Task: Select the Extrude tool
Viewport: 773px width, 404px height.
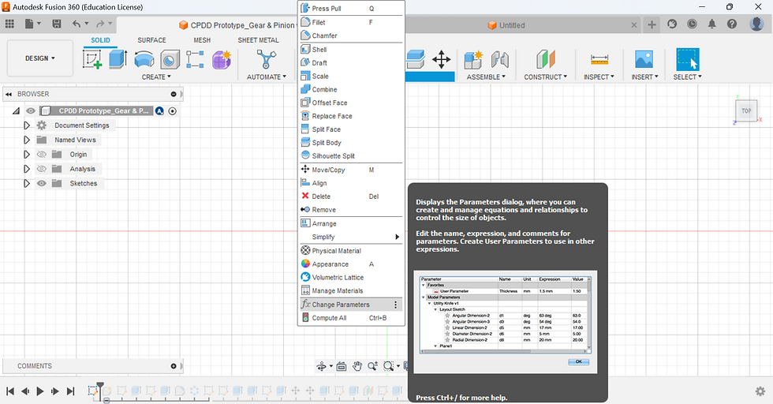Action: coord(118,60)
